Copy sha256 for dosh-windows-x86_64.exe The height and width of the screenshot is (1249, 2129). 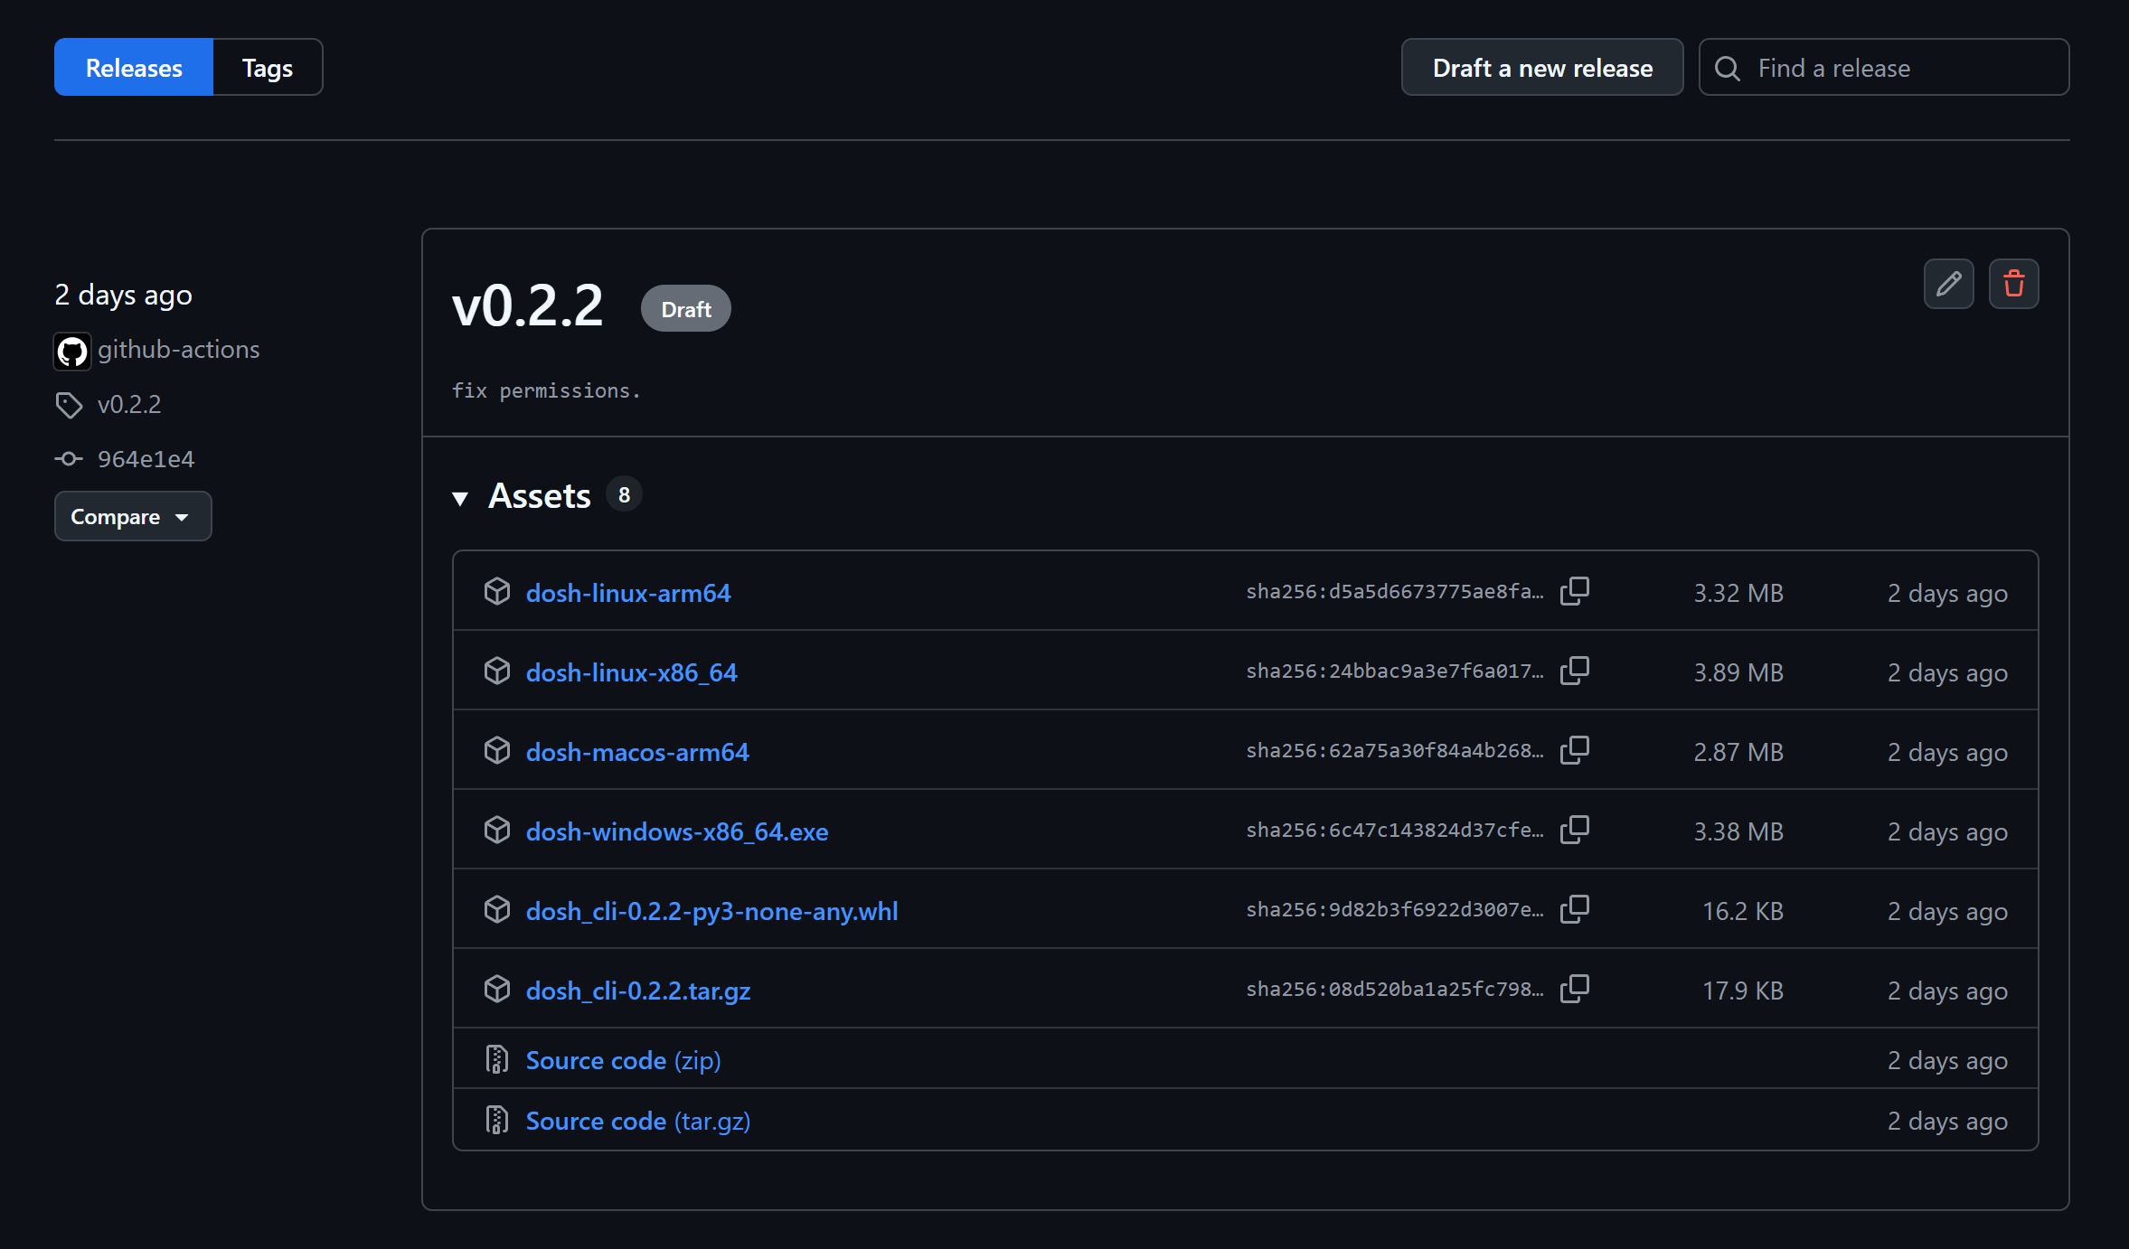[x=1574, y=831]
